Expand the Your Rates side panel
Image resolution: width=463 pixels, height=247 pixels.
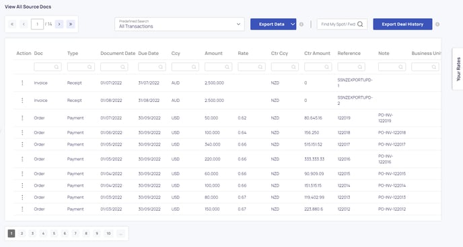(458, 69)
